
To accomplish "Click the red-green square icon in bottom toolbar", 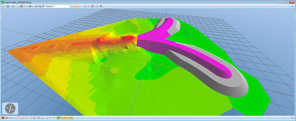I will pos(7,118).
